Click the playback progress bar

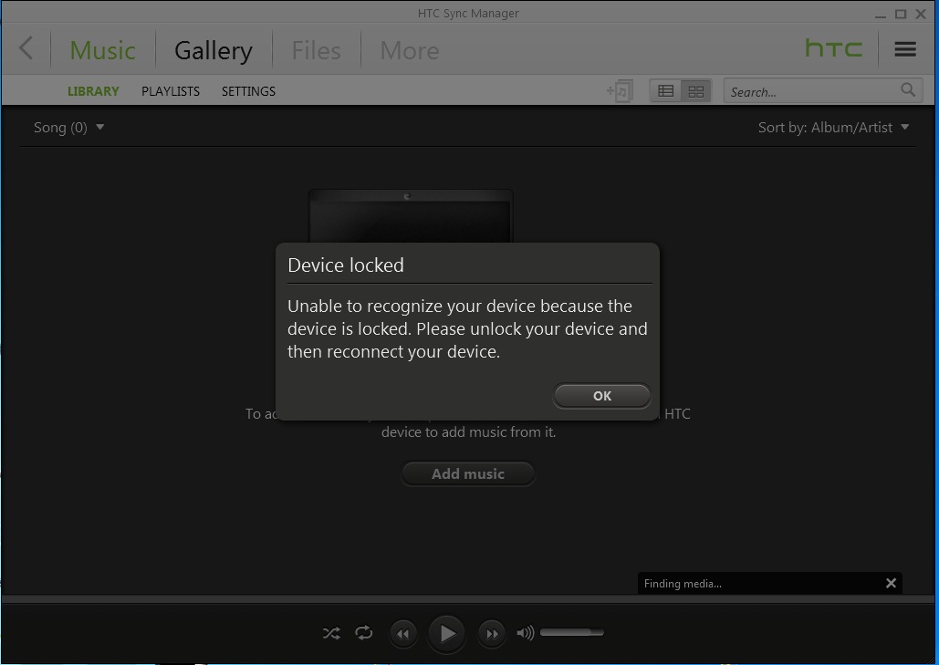click(x=468, y=598)
